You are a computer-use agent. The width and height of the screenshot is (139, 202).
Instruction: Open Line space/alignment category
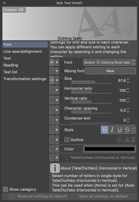pos(23,51)
